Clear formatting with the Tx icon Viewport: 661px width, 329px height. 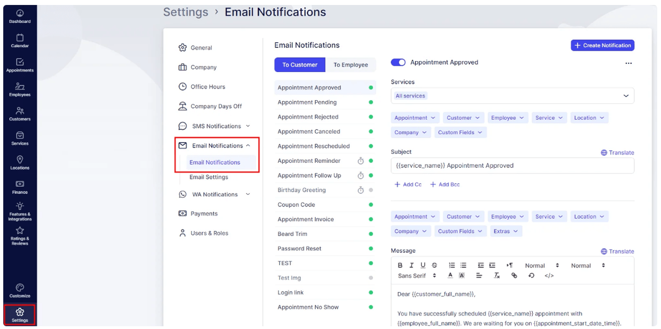coord(496,276)
